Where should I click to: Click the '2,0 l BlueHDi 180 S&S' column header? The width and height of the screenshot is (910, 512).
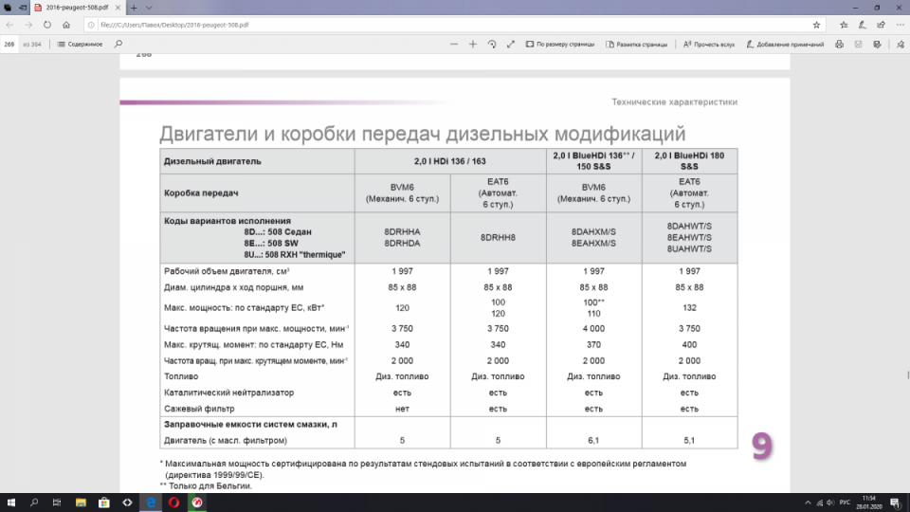point(689,161)
